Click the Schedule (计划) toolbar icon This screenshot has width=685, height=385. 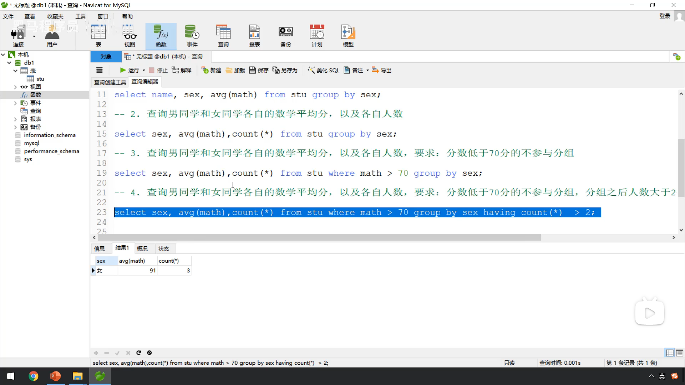pos(317,36)
